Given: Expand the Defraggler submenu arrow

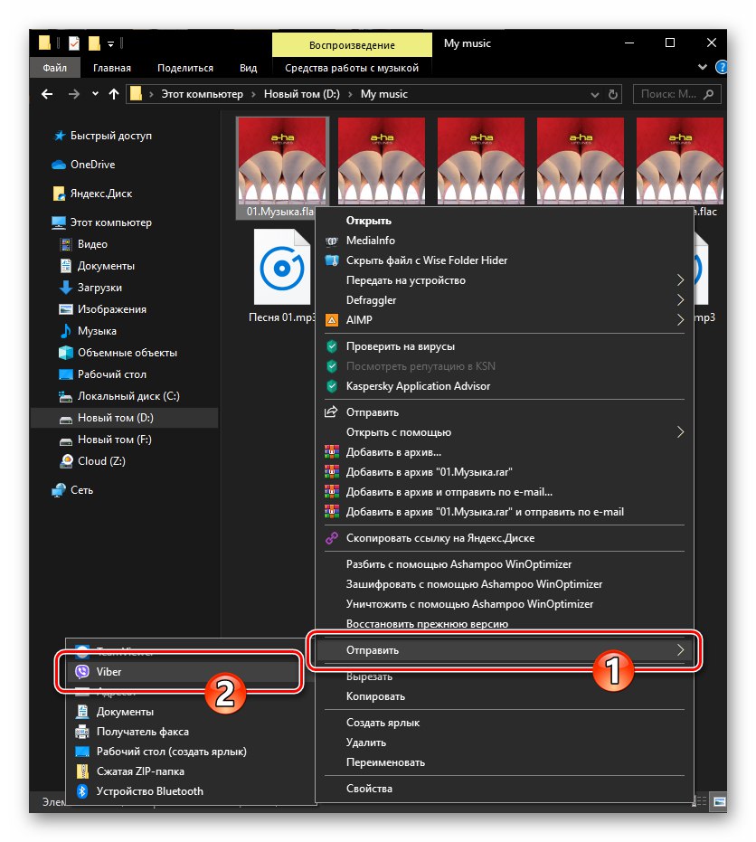Looking at the screenshot, I should coord(680,300).
